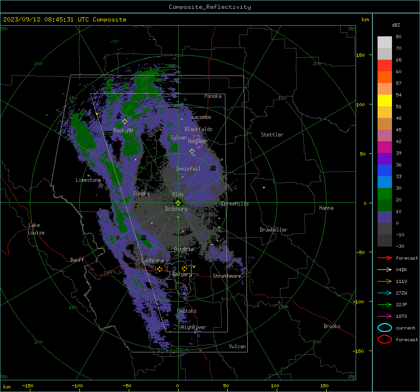Click the 04DK legend label

401,269
